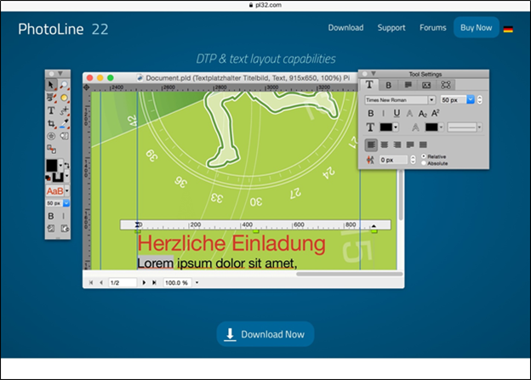Open the Support page link

pyautogui.click(x=391, y=28)
